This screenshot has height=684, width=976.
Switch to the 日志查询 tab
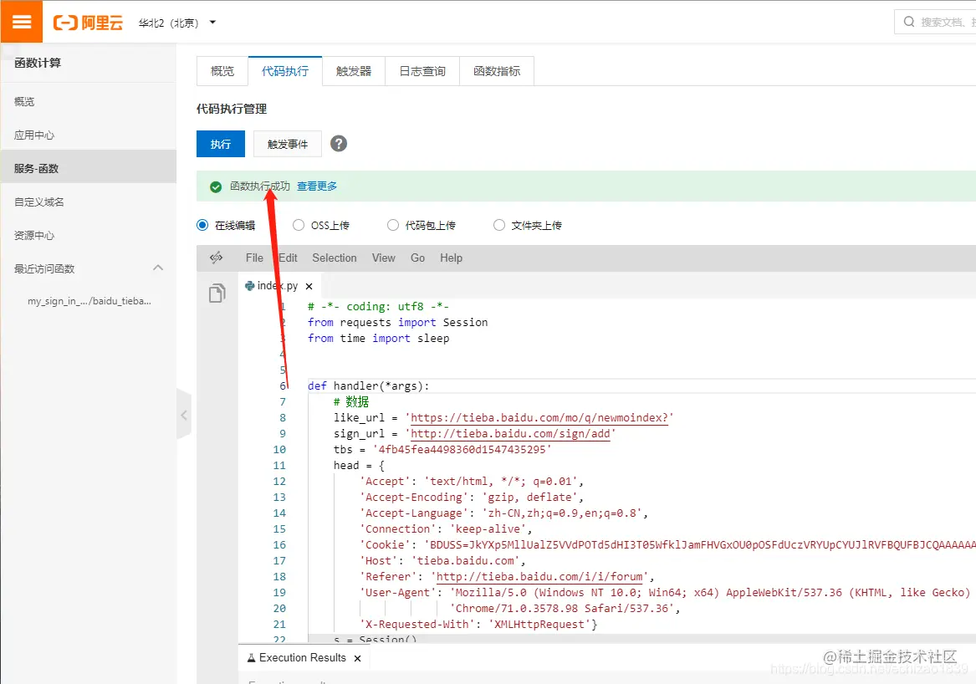422,71
